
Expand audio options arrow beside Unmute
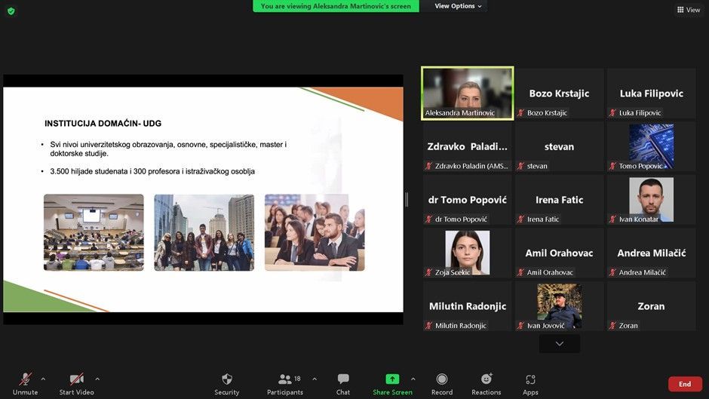pyautogui.click(x=43, y=379)
